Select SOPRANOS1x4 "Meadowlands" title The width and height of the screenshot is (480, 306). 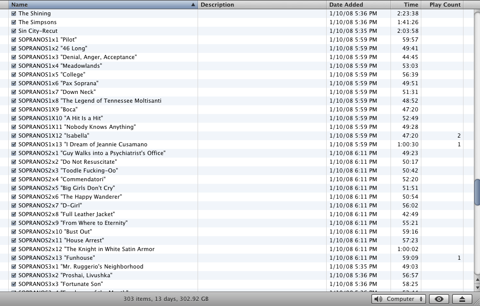(x=60, y=66)
